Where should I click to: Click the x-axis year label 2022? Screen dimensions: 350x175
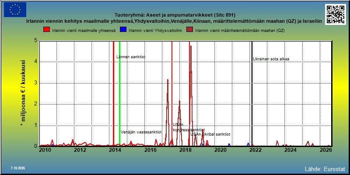pos(255,150)
